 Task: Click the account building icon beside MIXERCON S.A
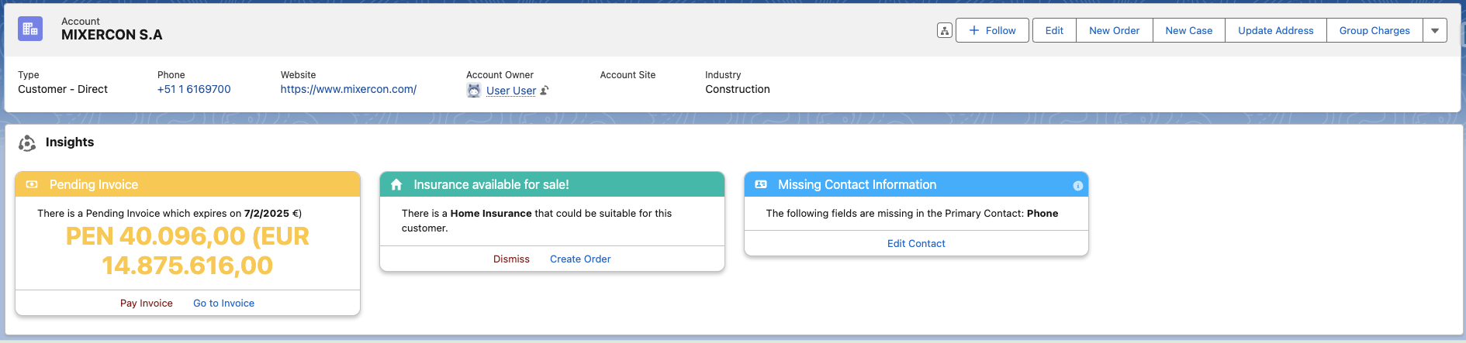coord(30,29)
